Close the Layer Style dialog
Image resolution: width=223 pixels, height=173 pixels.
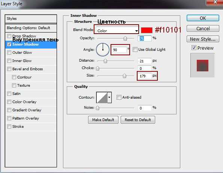tap(215, 2)
